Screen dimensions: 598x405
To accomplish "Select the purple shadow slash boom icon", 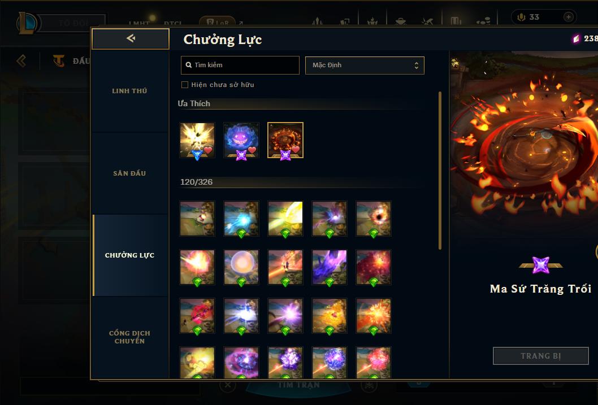I will [x=330, y=267].
